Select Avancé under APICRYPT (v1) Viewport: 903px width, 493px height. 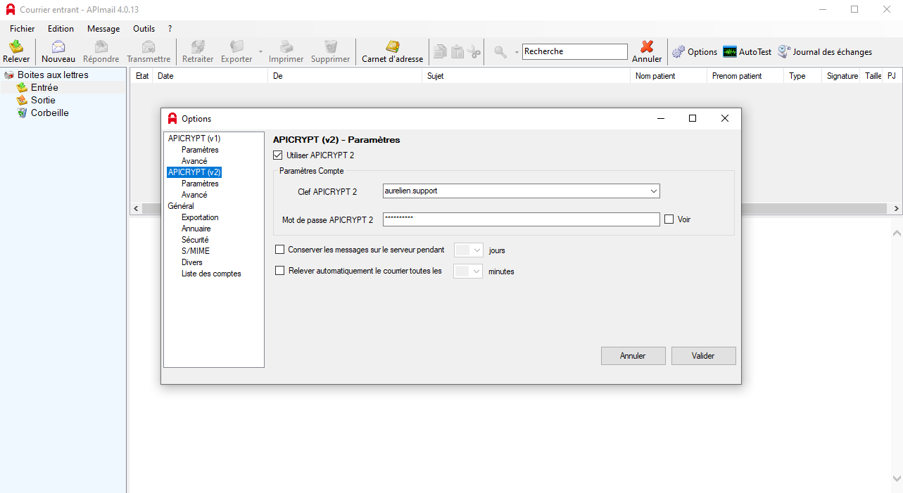(194, 161)
